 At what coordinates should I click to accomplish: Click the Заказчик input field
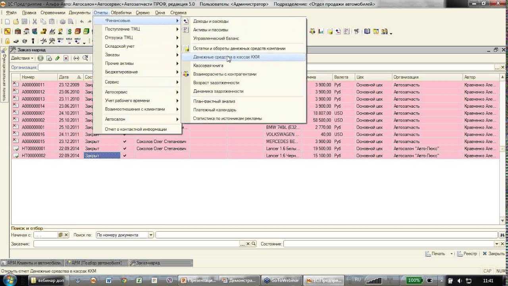(137, 244)
